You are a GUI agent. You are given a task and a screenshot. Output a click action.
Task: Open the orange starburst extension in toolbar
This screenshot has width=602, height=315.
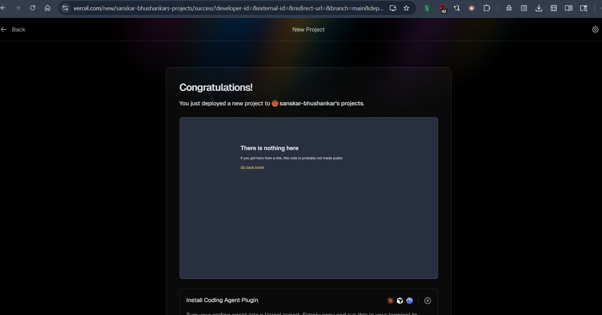tap(471, 8)
